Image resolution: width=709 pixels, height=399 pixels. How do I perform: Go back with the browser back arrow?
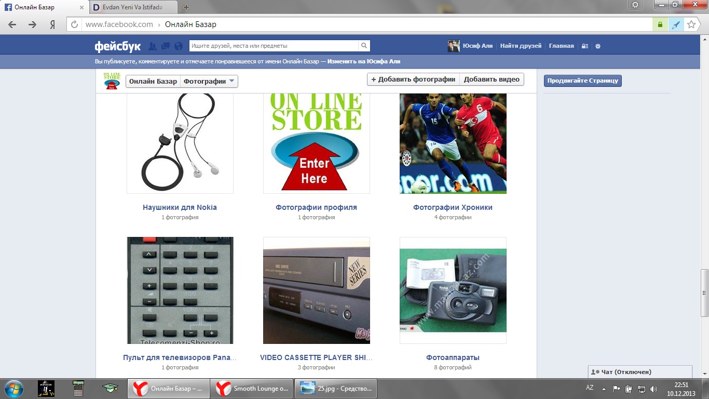[x=12, y=24]
